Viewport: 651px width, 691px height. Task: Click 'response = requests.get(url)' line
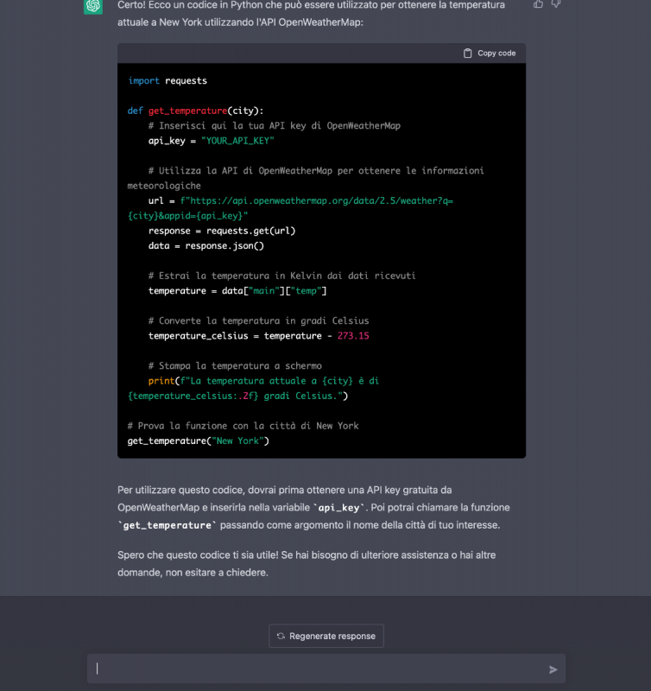point(222,231)
